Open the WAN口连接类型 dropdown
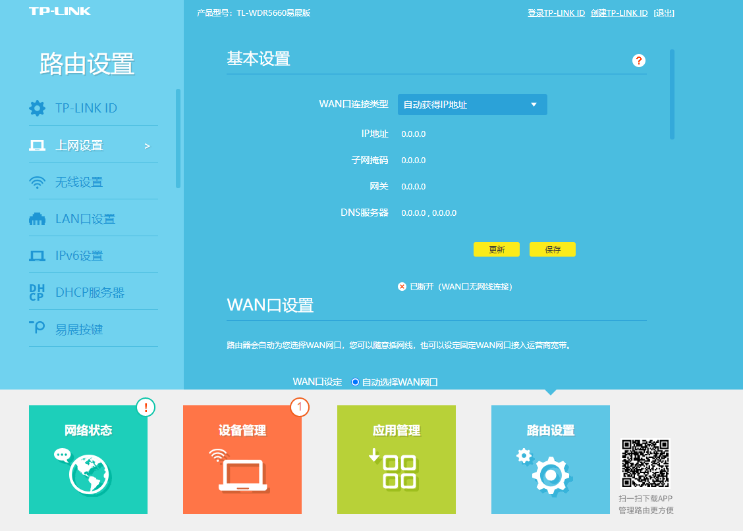Screen dimensions: 743x531 [x=472, y=105]
